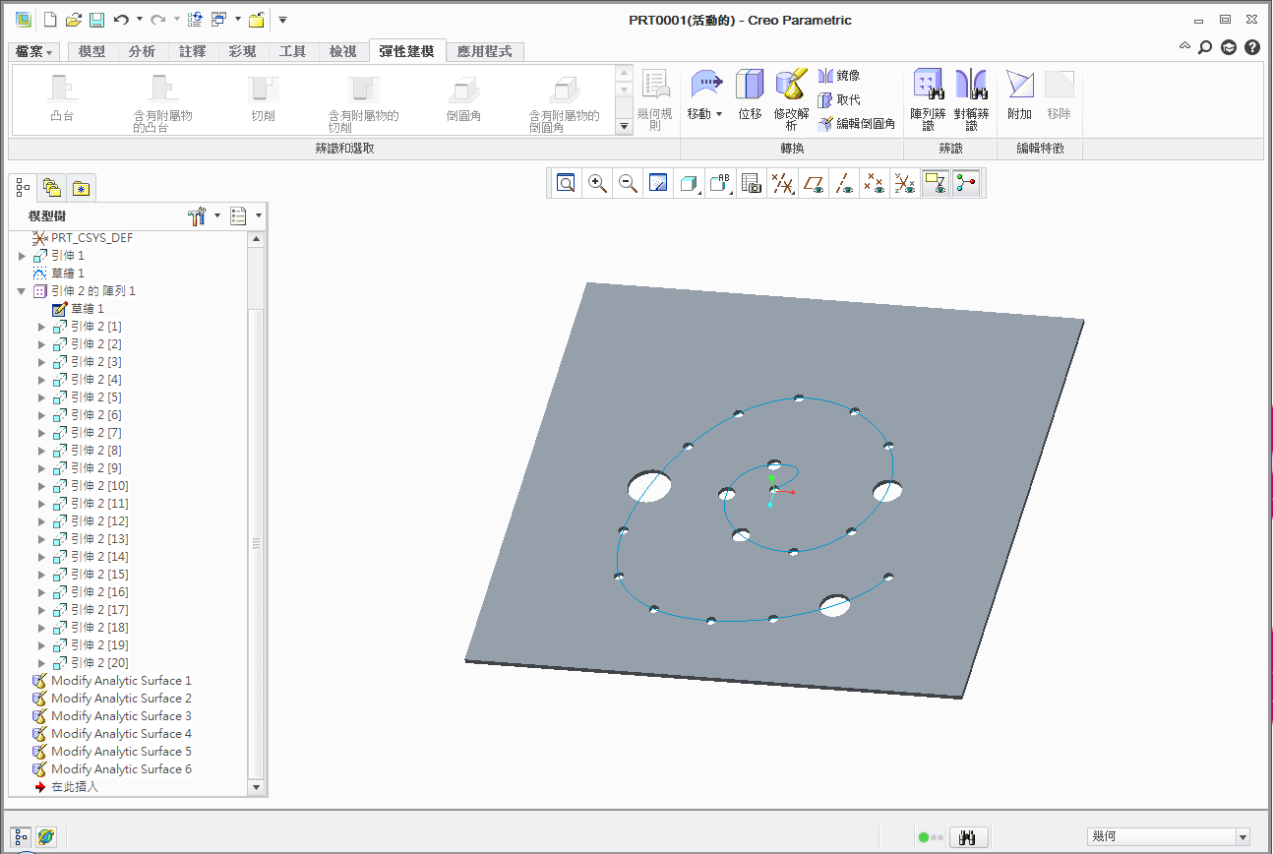Collapse the 引伸 2 的 陣列 1 node
The image size is (1273, 854).
22,291
